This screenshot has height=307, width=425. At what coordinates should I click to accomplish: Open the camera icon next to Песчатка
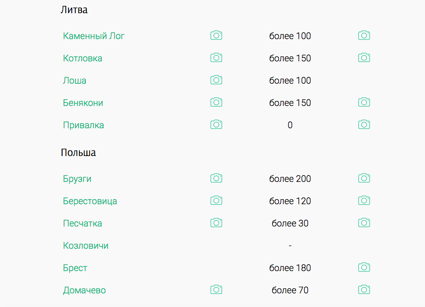(216, 223)
